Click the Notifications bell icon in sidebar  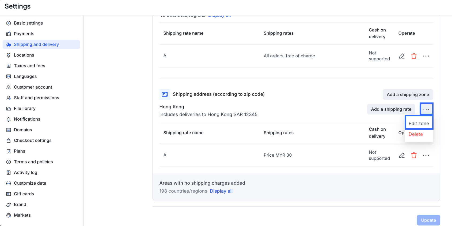point(9,119)
